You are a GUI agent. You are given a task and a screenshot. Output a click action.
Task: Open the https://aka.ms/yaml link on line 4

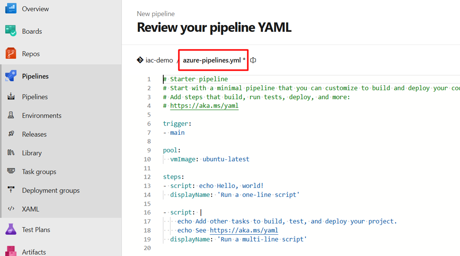(x=204, y=106)
